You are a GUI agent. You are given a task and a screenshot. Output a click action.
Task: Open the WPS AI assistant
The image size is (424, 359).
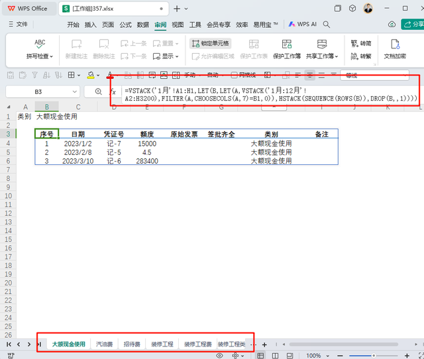coord(302,25)
